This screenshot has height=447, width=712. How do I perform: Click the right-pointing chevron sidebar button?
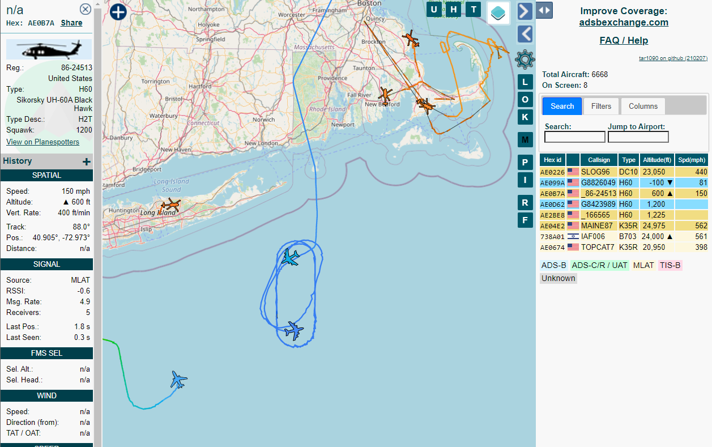click(x=525, y=11)
